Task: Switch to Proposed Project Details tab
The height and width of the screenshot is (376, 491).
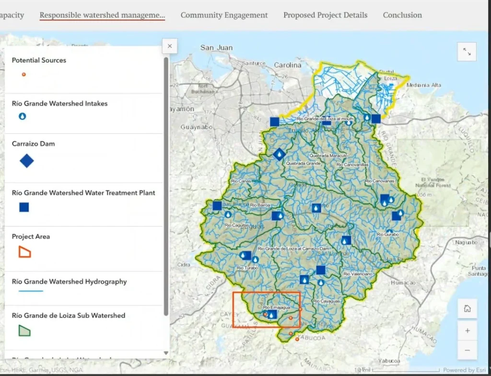Action: click(325, 15)
